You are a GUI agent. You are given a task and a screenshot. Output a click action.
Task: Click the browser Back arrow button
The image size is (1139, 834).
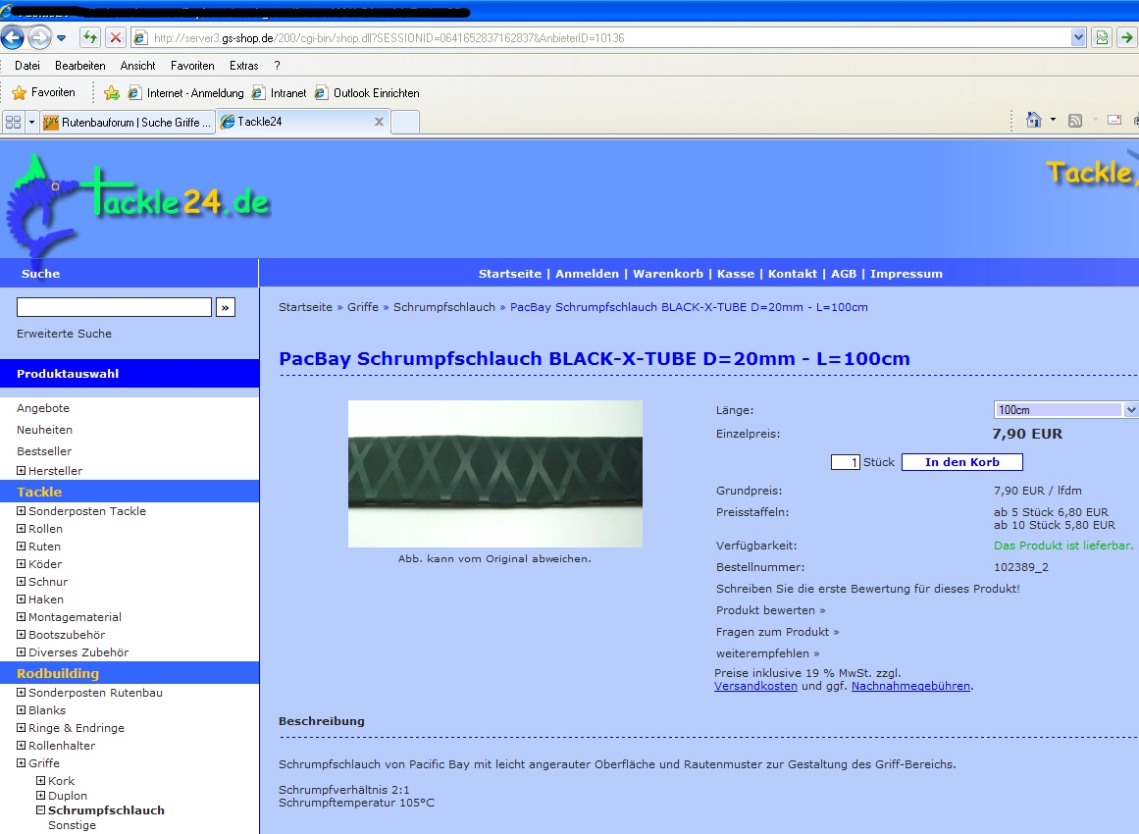click(x=13, y=38)
